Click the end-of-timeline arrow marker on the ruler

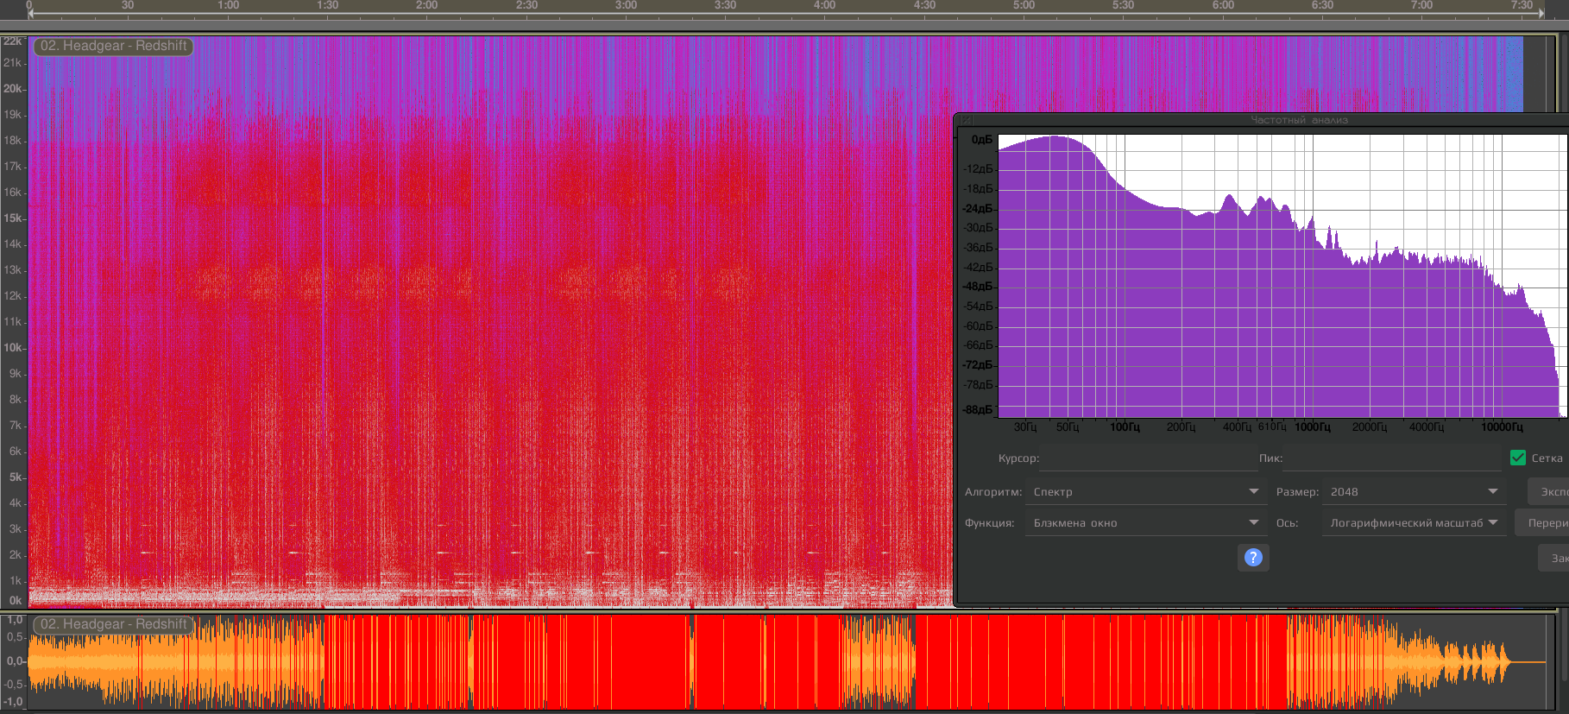[x=1541, y=13]
